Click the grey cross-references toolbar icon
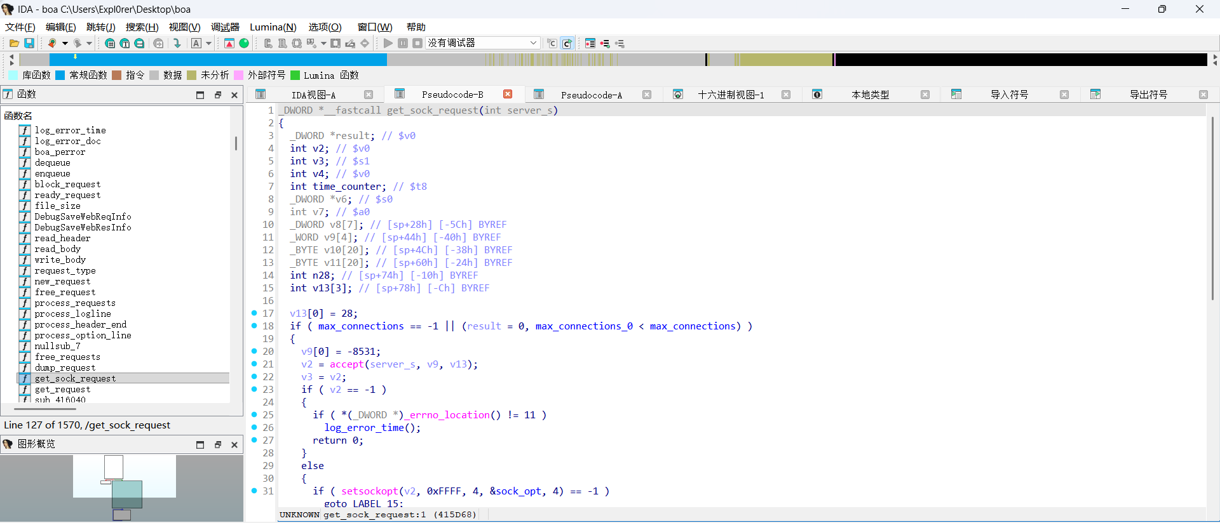The height and width of the screenshot is (523, 1220). tap(268, 43)
